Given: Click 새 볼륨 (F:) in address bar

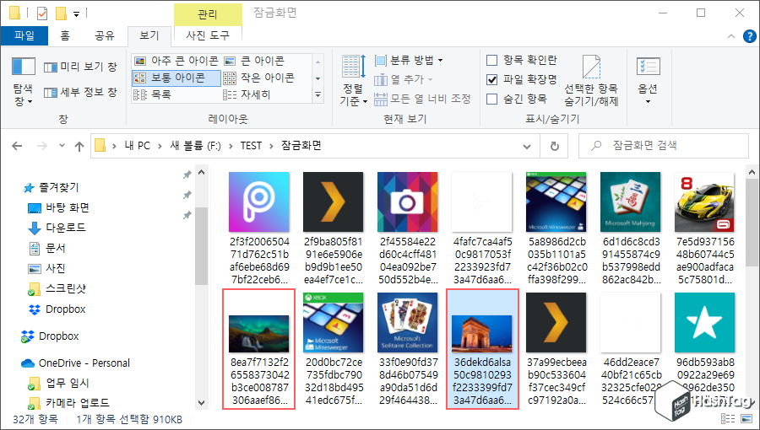Looking at the screenshot, I should (195, 146).
